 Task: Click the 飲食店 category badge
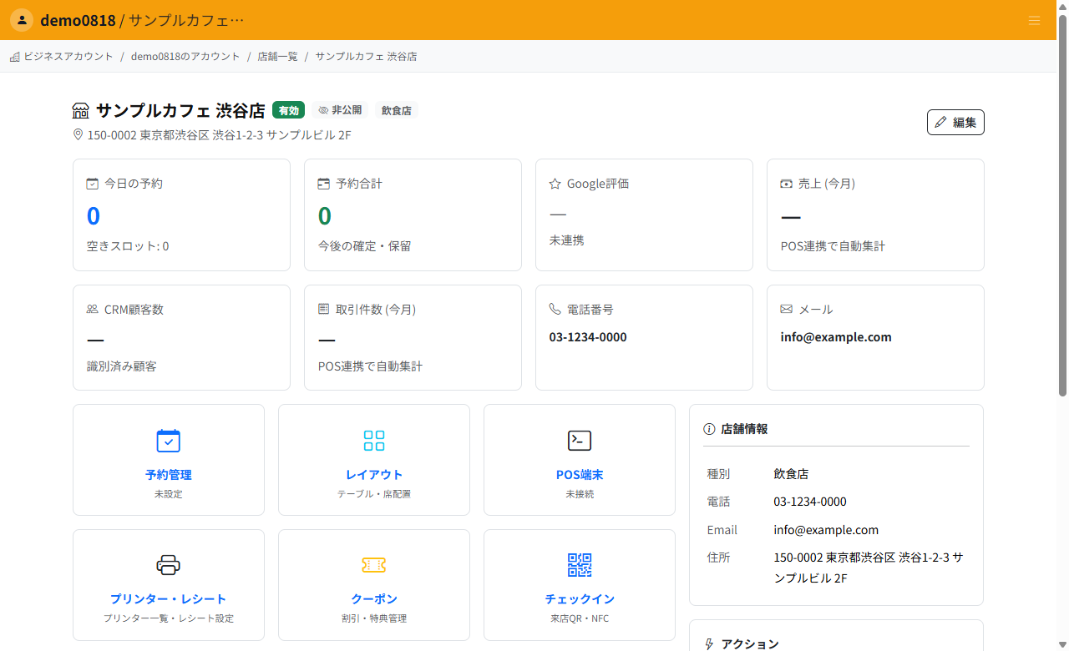tap(397, 110)
